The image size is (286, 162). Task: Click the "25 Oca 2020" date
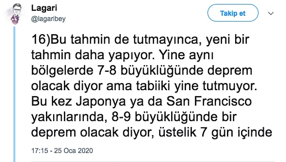(x=73, y=150)
